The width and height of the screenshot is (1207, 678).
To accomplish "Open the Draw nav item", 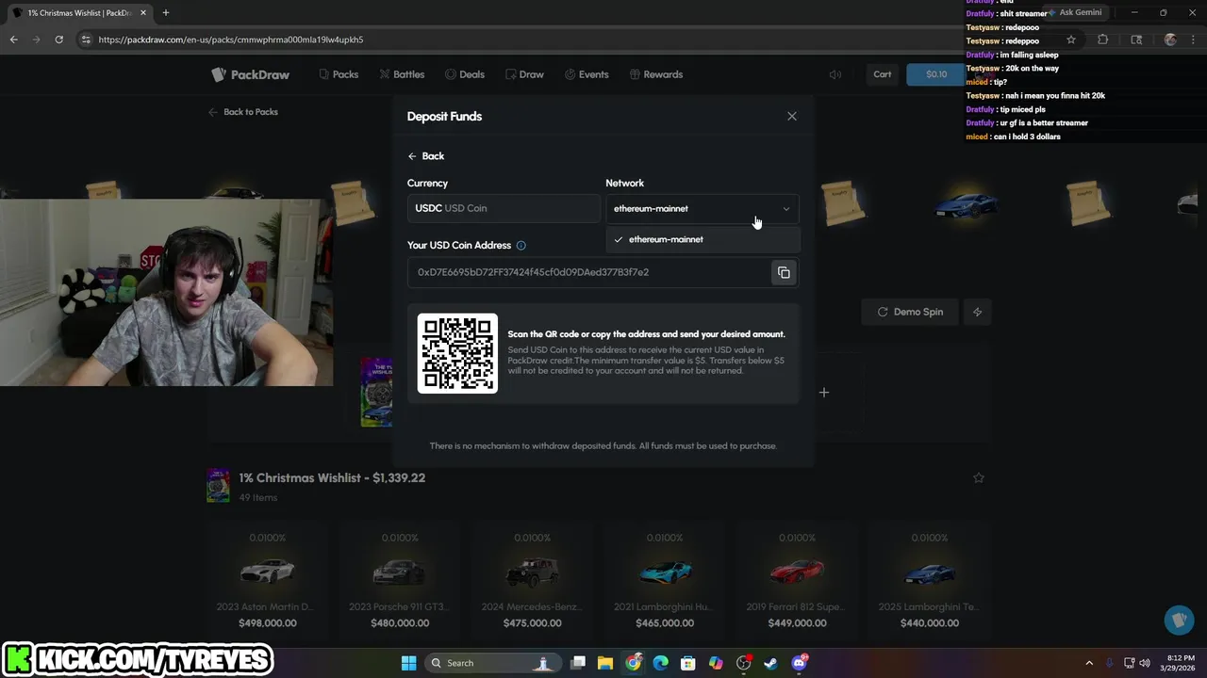I will [x=524, y=74].
